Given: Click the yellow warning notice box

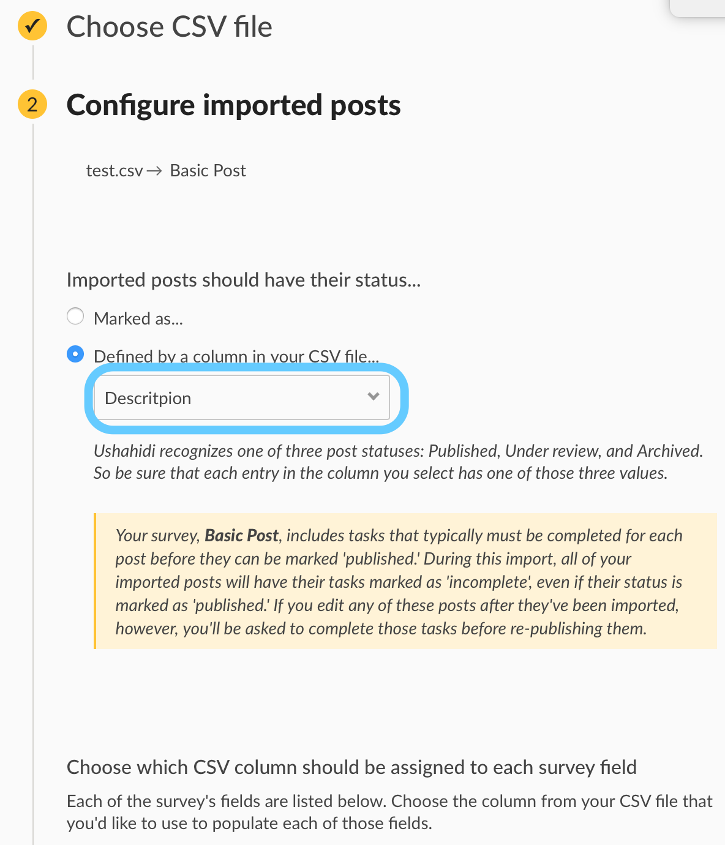Looking at the screenshot, I should pyautogui.click(x=405, y=581).
